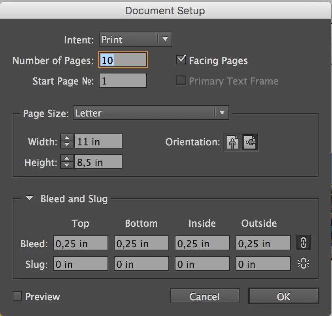Click the Start Page № field
Screen dimensions: 332x316
click(123, 81)
